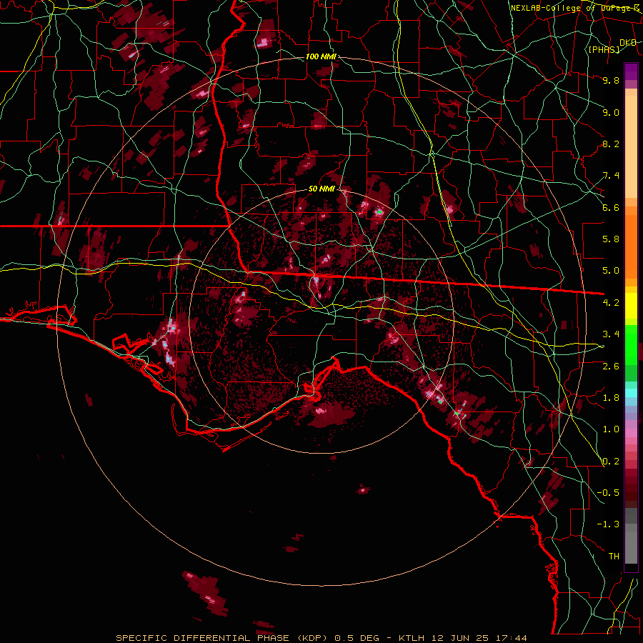Click the "1.8" color scale value
Viewport: 643px width, 643px height.
[x=611, y=398]
